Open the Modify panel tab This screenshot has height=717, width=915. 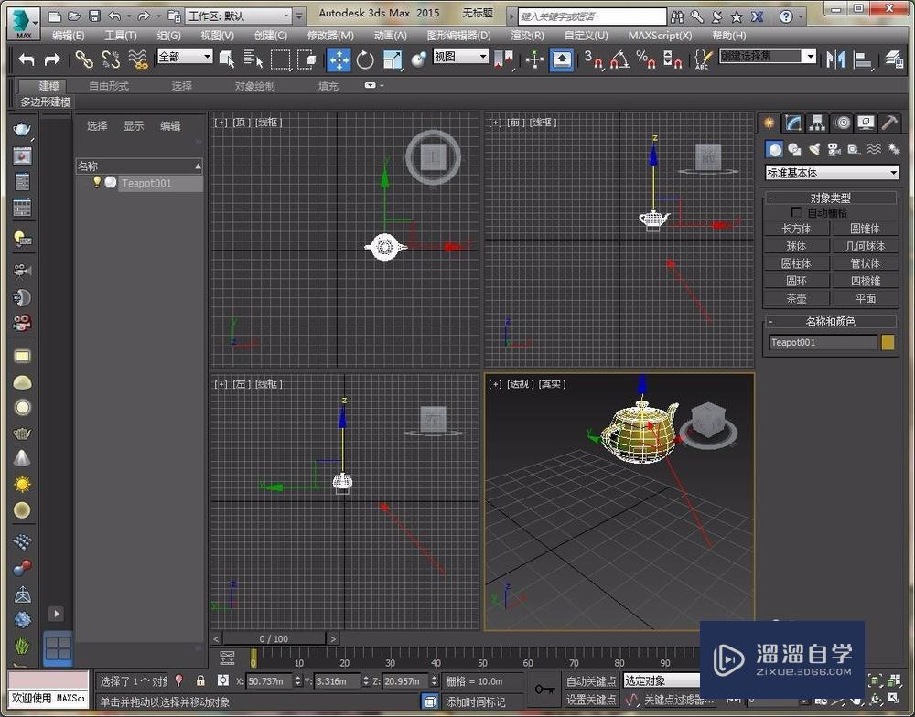click(793, 123)
